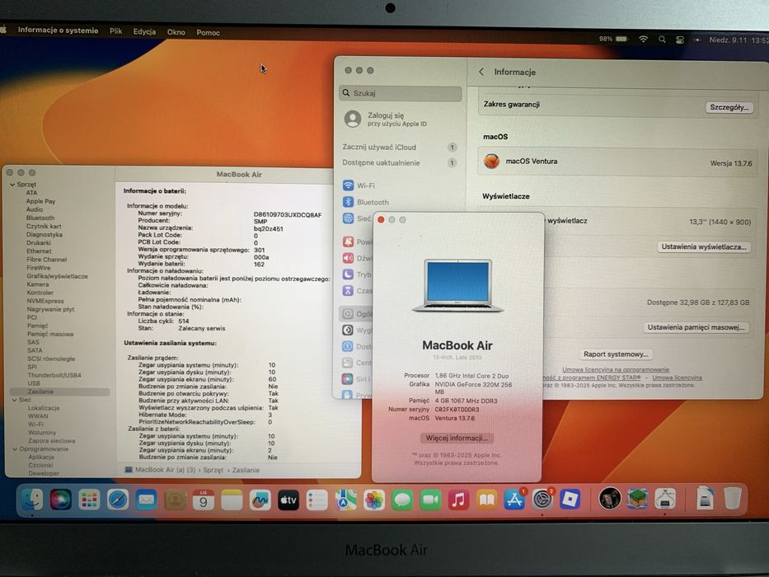This screenshot has height=577, width=769.
Task: Select Thunderbolt/USB4 in the tree
Action: click(x=54, y=375)
